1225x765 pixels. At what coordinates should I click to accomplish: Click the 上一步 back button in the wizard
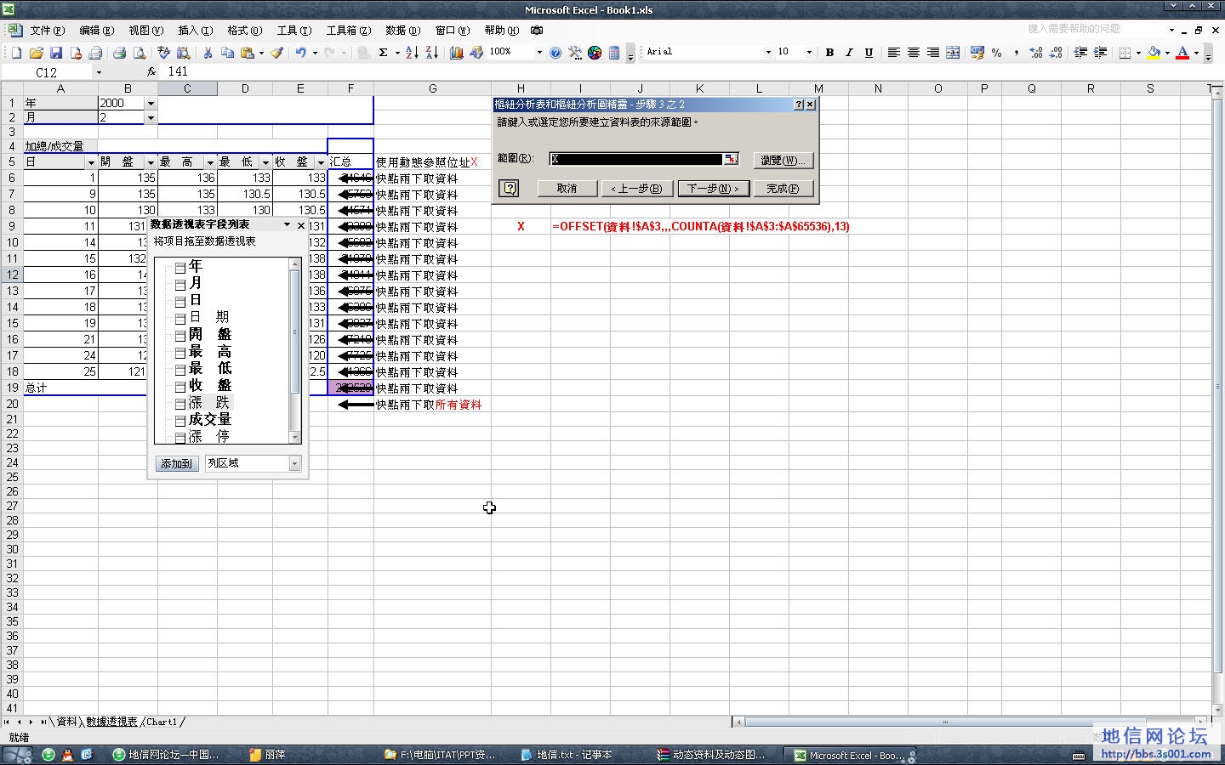pos(636,188)
